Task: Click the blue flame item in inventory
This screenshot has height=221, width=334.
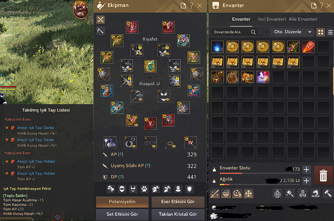Action: click(217, 47)
